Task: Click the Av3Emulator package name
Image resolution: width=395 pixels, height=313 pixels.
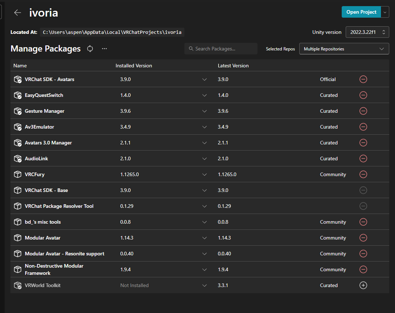Action: pos(39,127)
